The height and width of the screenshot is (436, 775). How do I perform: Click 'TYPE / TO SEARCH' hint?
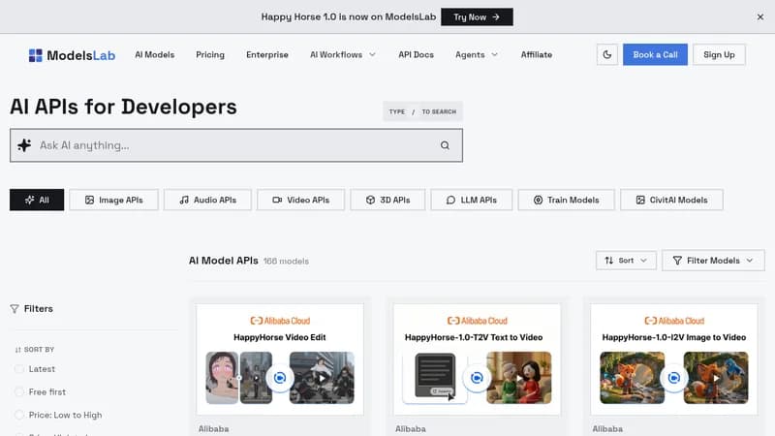[422, 111]
